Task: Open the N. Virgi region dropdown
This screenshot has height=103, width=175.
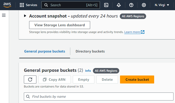Action: coord(162,5)
